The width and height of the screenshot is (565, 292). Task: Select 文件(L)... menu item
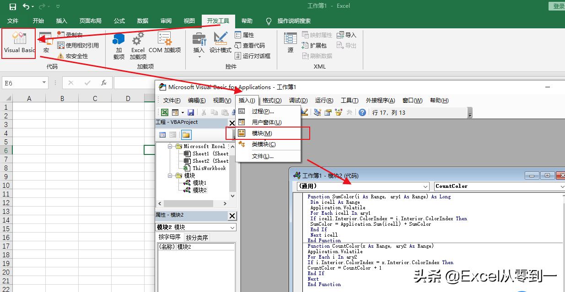click(x=268, y=156)
